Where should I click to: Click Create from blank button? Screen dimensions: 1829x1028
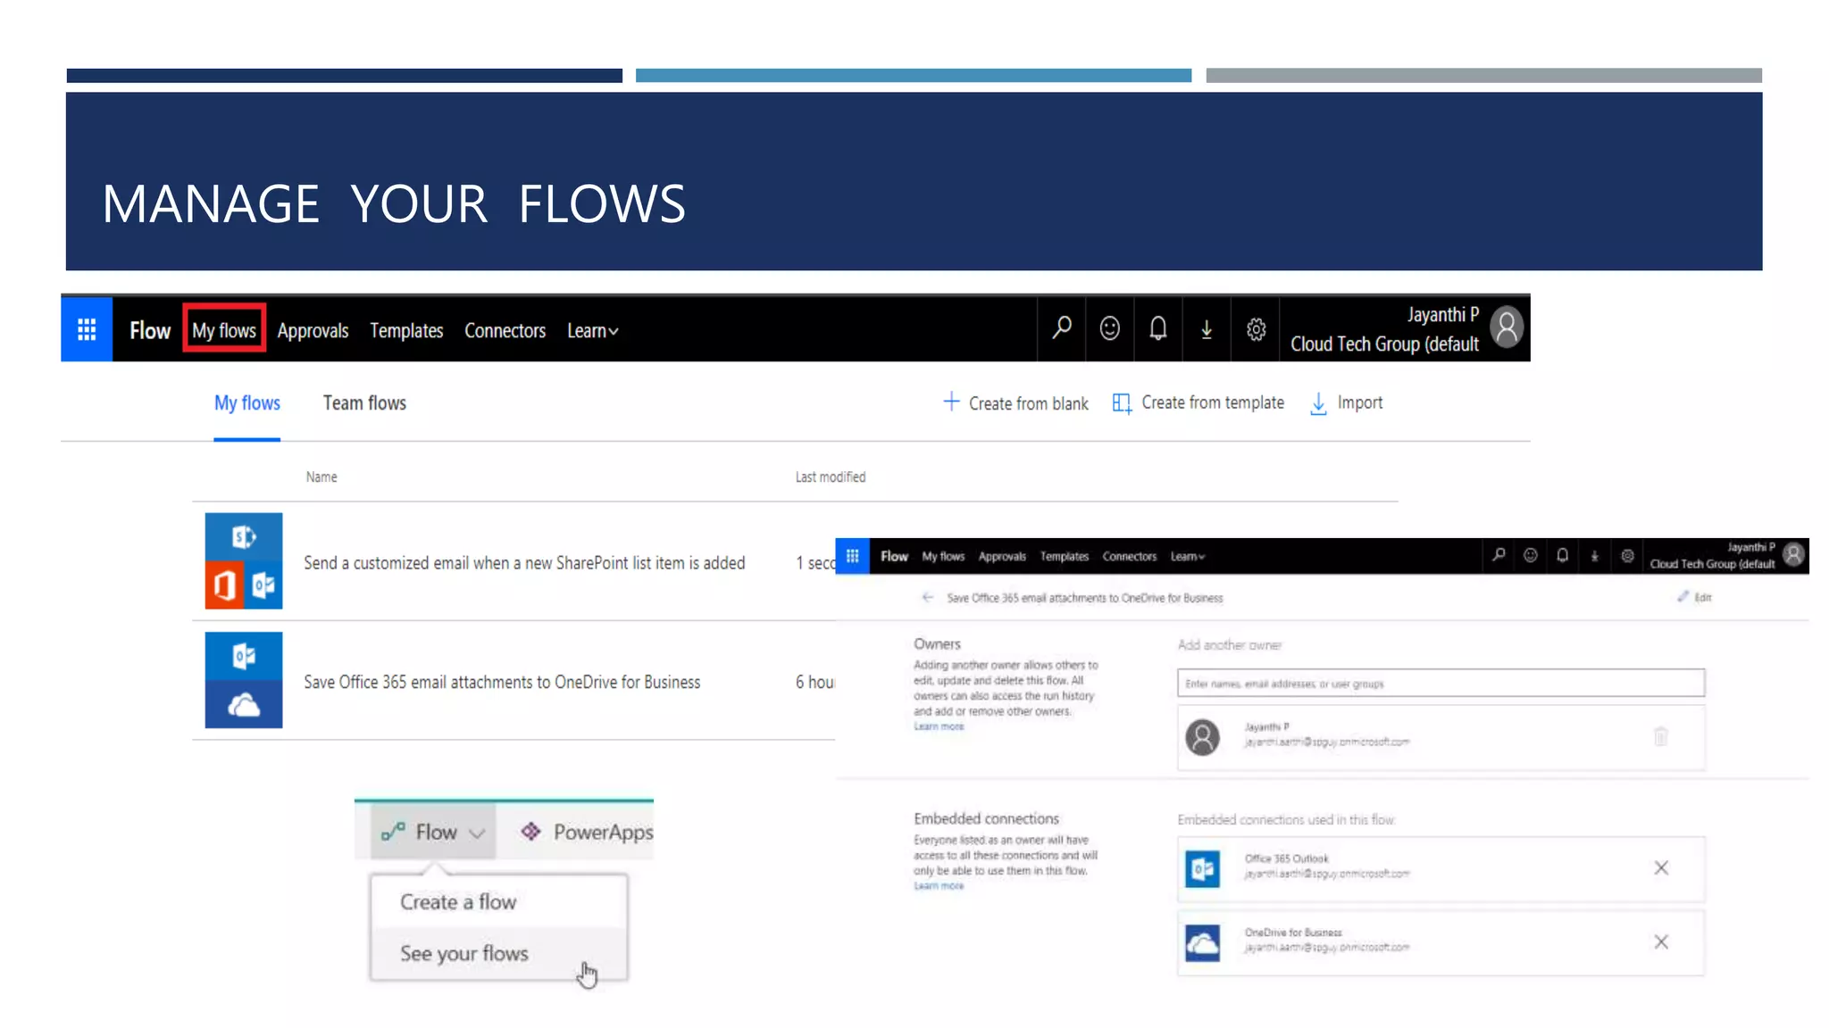pos(1016,403)
